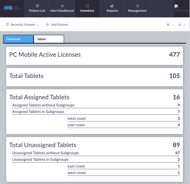Click the Assigned Tablets in Subgroups row
Screen dimensions: 190x184
click(x=96, y=111)
